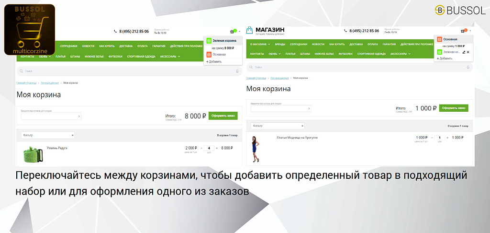Open НОВОСТИ on 1 000 ₽ cart page menu

click(318, 44)
